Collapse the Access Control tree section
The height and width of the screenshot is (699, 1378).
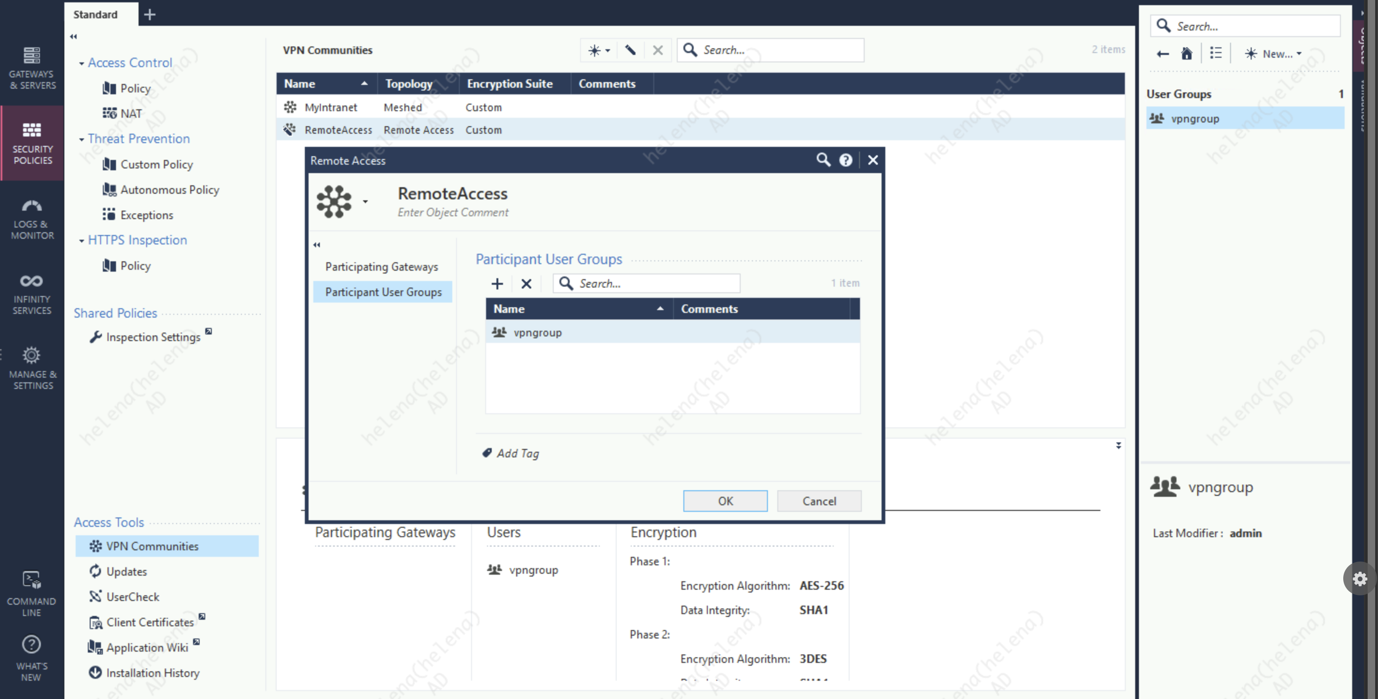81,63
